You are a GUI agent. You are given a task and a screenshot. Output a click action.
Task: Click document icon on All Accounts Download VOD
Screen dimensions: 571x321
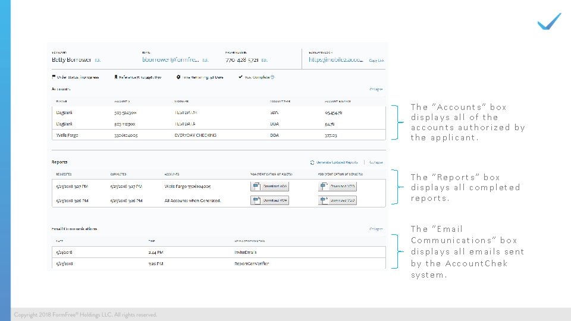(x=324, y=200)
